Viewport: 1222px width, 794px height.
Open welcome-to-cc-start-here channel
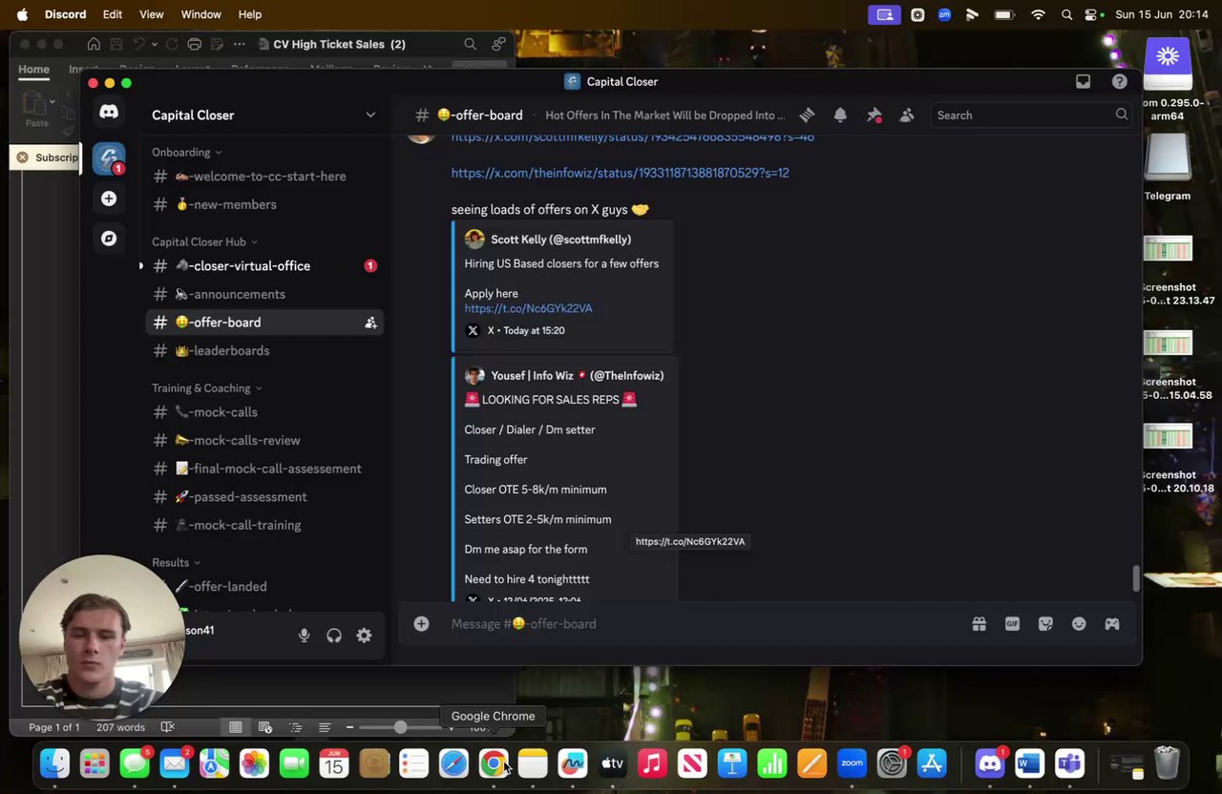(265, 177)
